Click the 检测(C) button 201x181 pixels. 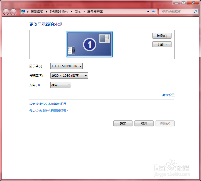click(x=162, y=36)
